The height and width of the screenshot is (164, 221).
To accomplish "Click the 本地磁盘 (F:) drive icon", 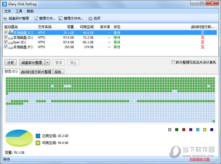I will point(11,47).
